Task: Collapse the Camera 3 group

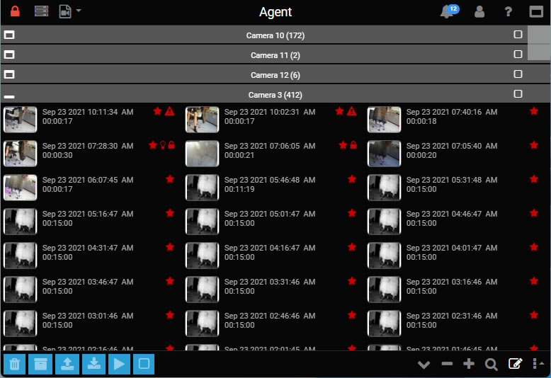Action: click(10, 95)
